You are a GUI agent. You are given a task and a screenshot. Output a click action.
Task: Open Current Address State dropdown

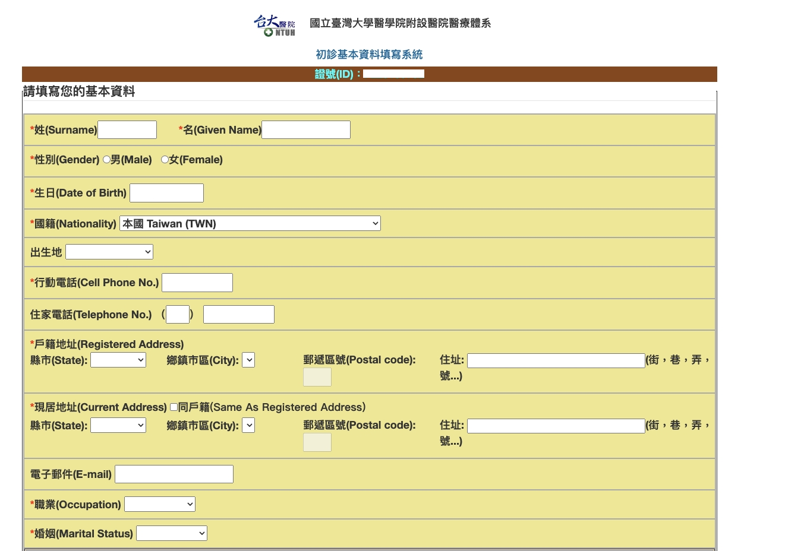coord(118,425)
